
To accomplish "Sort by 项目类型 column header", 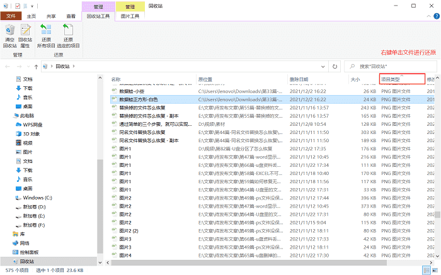I will pos(402,79).
